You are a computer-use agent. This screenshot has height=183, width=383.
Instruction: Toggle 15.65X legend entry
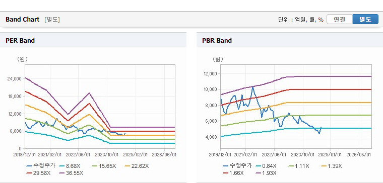[104, 166]
